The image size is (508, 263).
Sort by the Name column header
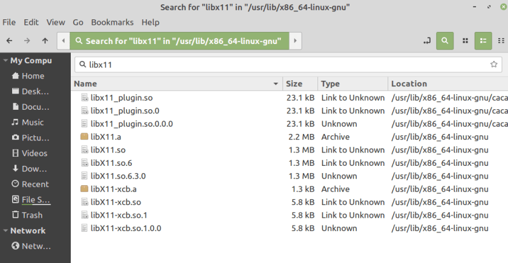177,84
